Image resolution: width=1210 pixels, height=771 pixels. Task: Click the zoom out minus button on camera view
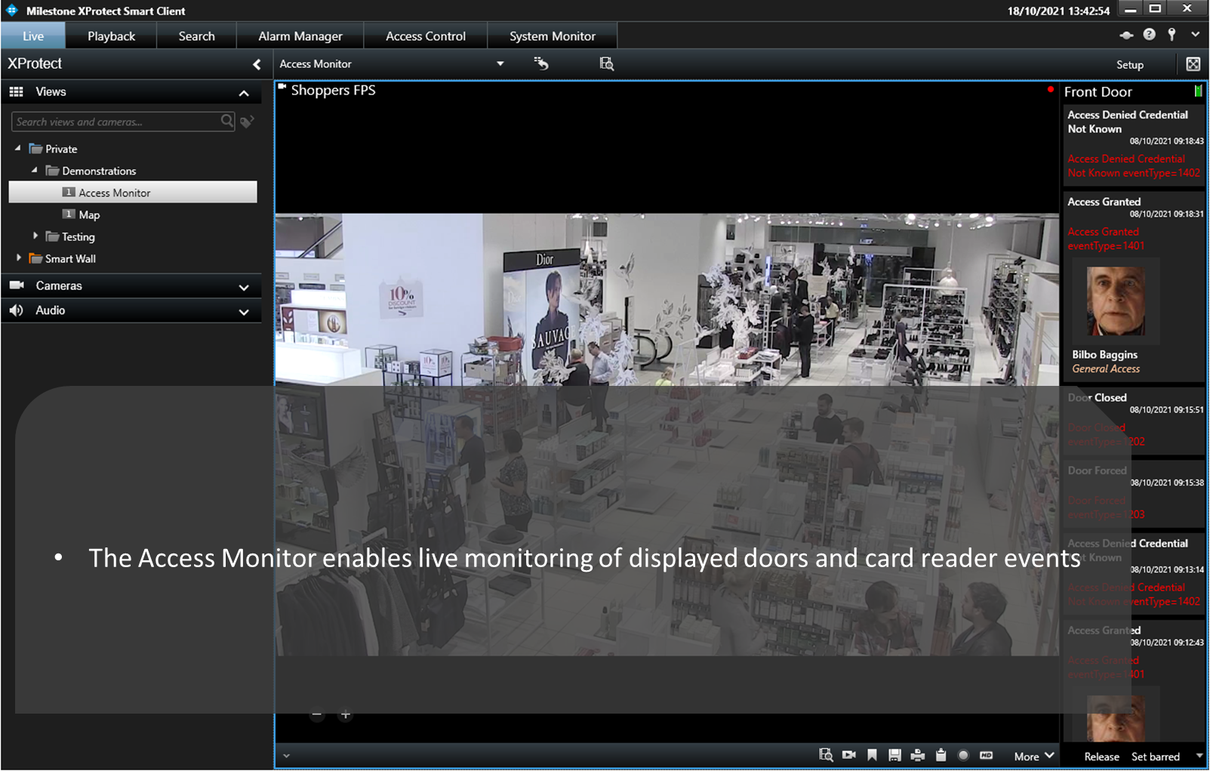coord(317,714)
